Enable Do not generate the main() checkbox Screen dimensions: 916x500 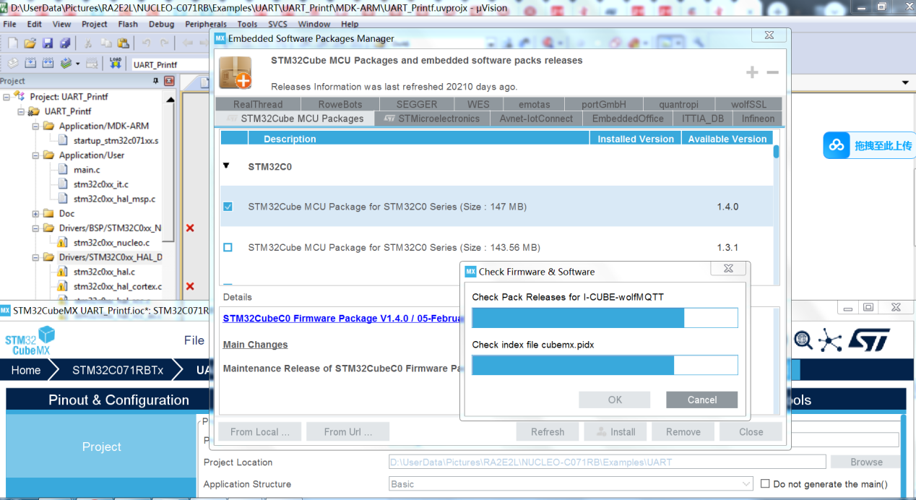pyautogui.click(x=765, y=484)
